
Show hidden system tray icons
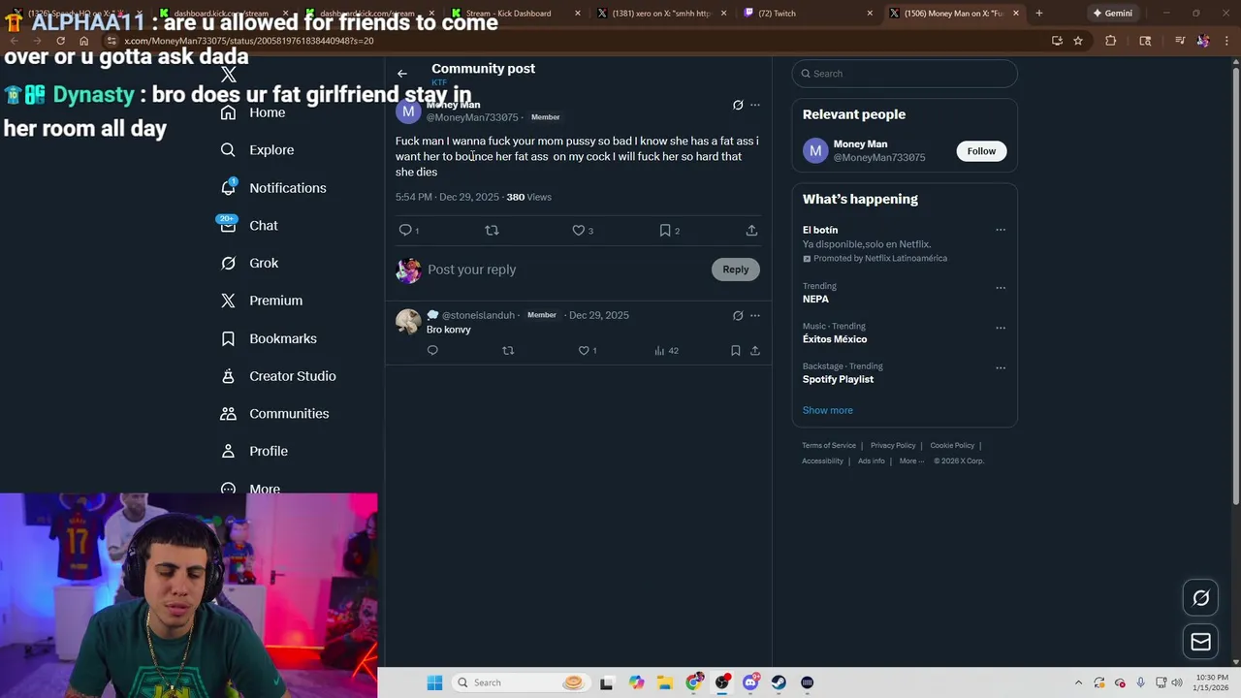coord(1078,682)
